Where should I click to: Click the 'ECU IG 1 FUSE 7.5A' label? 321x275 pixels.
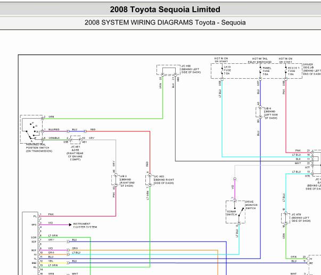pyautogui.click(x=293, y=71)
